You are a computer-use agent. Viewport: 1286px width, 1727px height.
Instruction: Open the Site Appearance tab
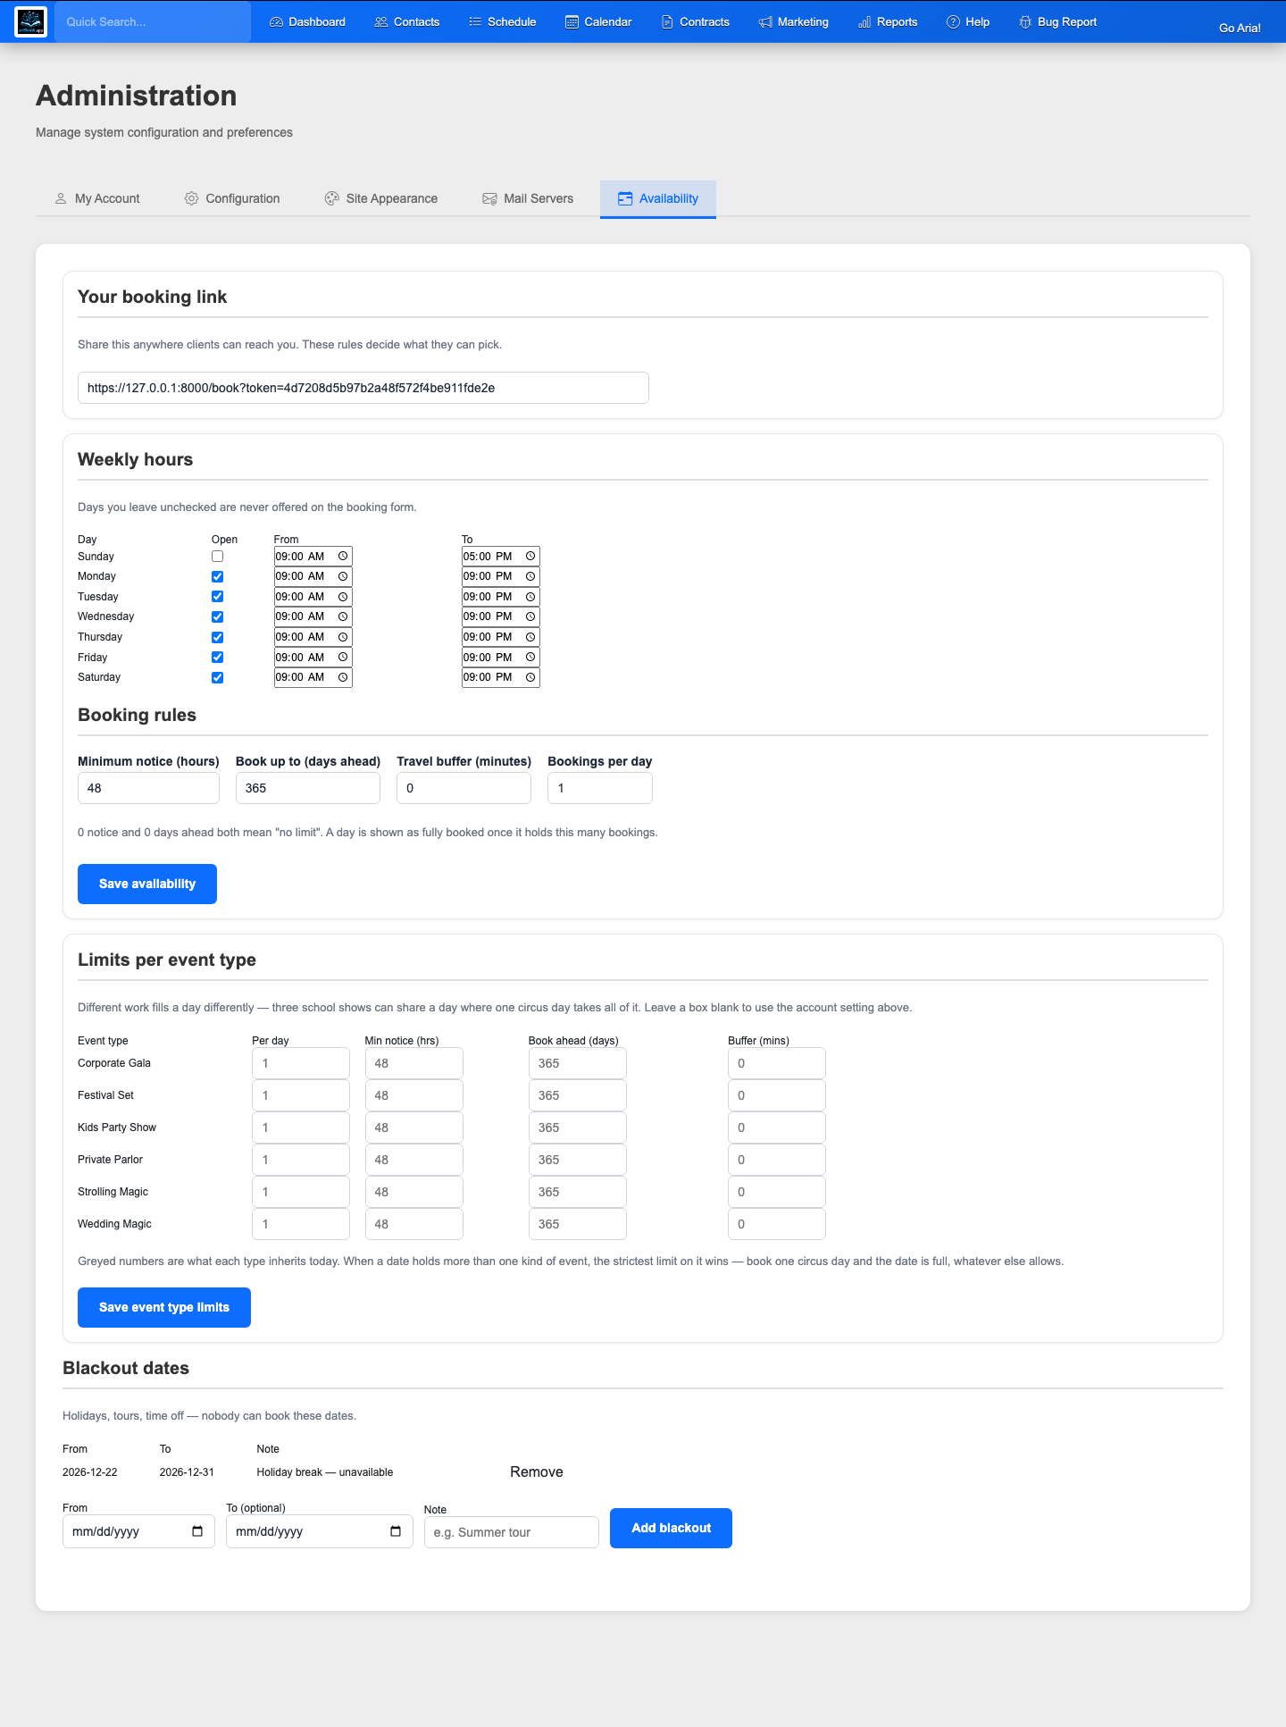[381, 198]
